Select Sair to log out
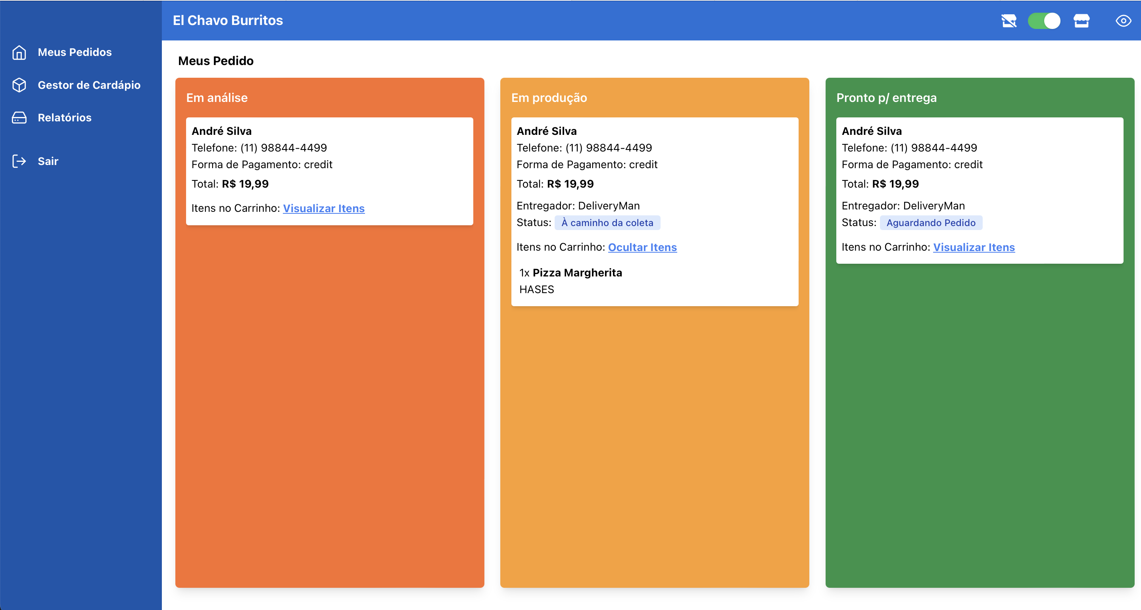 click(x=48, y=161)
